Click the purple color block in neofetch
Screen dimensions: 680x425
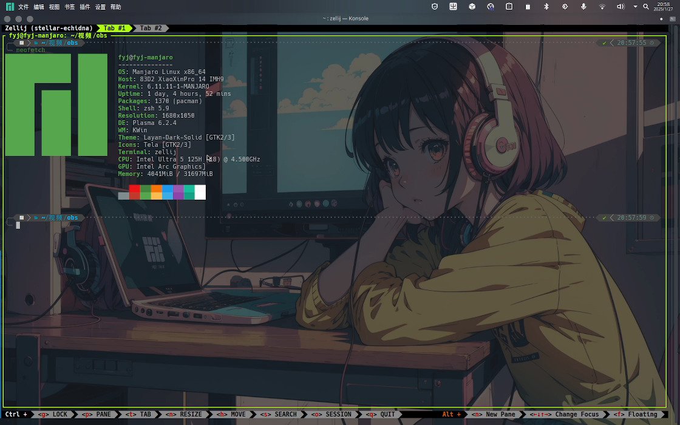coord(178,192)
